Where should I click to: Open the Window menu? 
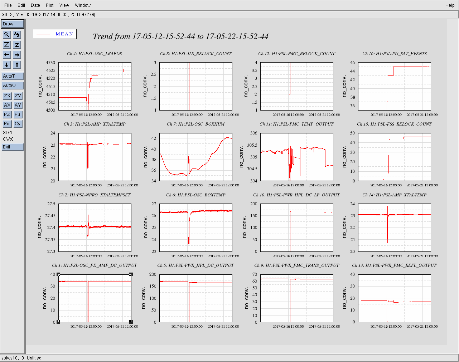[x=83, y=5]
